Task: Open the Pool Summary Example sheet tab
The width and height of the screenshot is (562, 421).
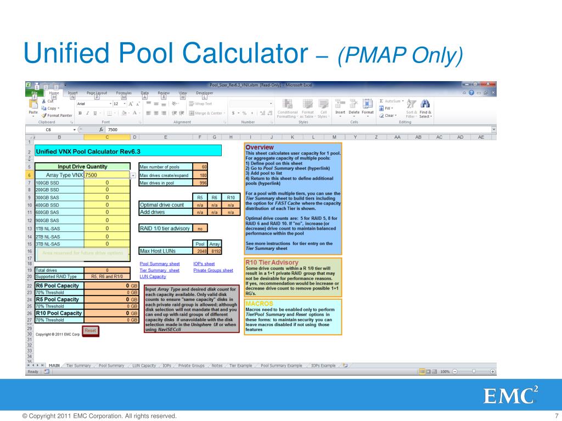Action: pyautogui.click(x=282, y=366)
